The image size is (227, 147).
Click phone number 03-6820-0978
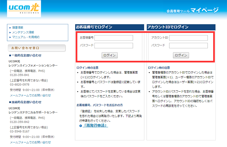tap(20, 85)
